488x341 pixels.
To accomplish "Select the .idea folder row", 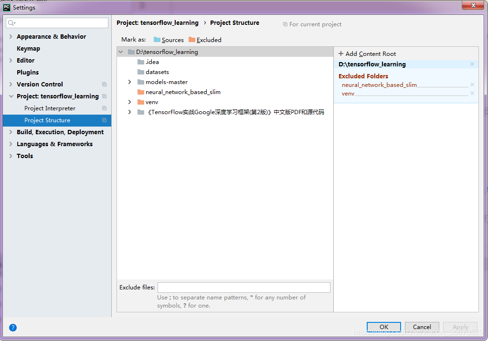I will (x=225, y=62).
